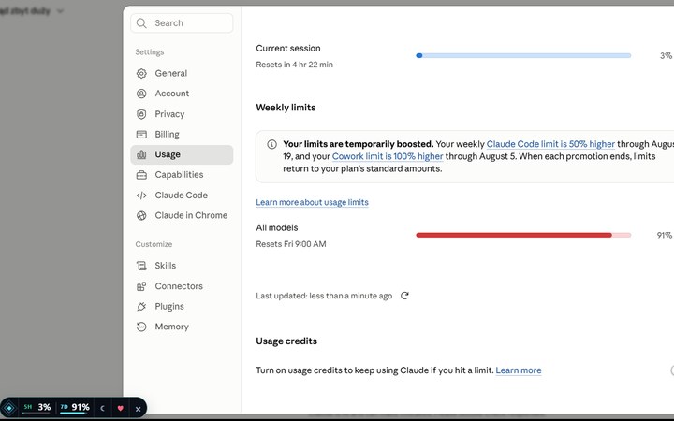Click the "Weekly limits" heading

(286, 108)
